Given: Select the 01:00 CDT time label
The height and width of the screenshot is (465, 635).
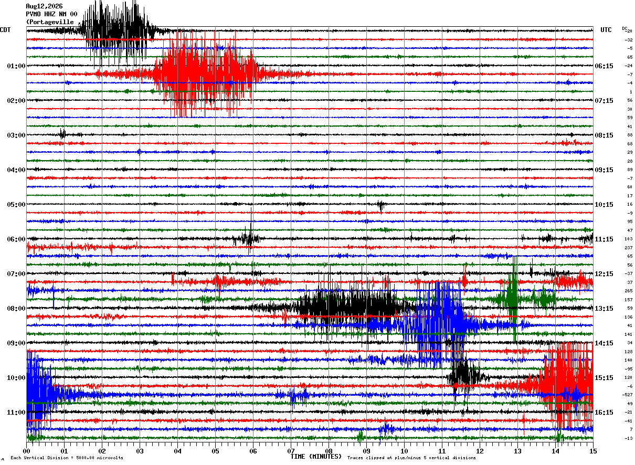Looking at the screenshot, I should pyautogui.click(x=16, y=66).
